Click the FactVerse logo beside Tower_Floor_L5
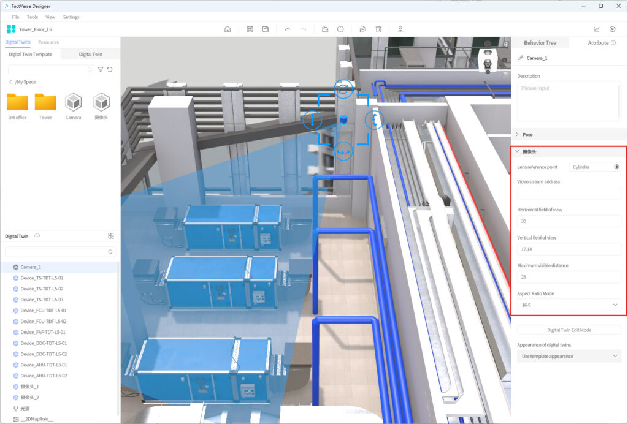The height and width of the screenshot is (424, 628). [x=11, y=29]
